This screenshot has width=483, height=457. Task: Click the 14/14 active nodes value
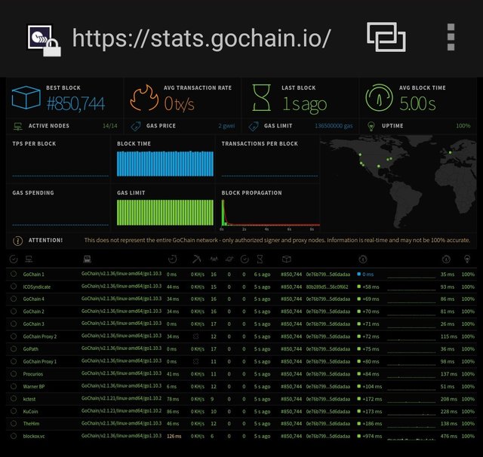(x=110, y=126)
